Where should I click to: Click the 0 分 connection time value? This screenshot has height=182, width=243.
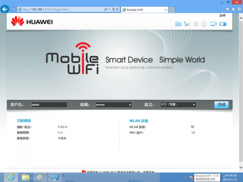[x=60, y=133]
